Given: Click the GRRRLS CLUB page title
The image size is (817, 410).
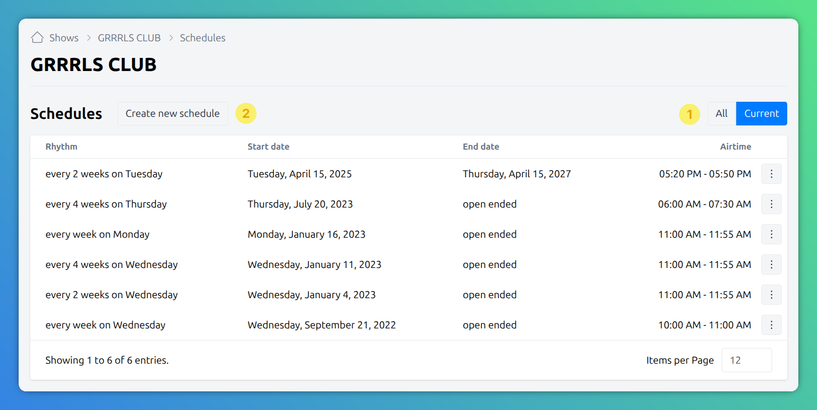Looking at the screenshot, I should [93, 64].
